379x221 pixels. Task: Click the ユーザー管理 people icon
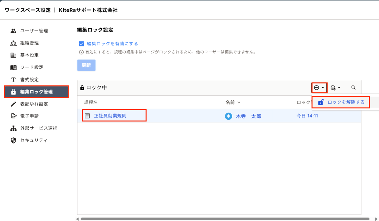13,31
